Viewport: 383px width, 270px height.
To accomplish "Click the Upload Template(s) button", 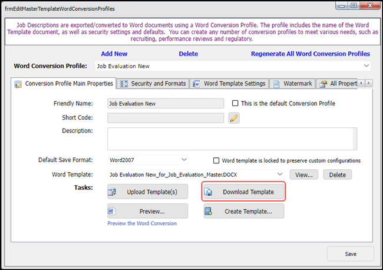I will click(147, 192).
